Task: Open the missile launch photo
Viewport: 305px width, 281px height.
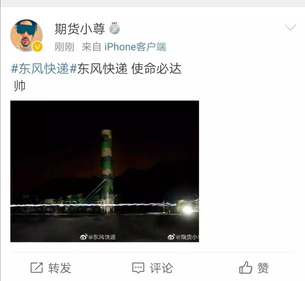Action: tap(105, 171)
